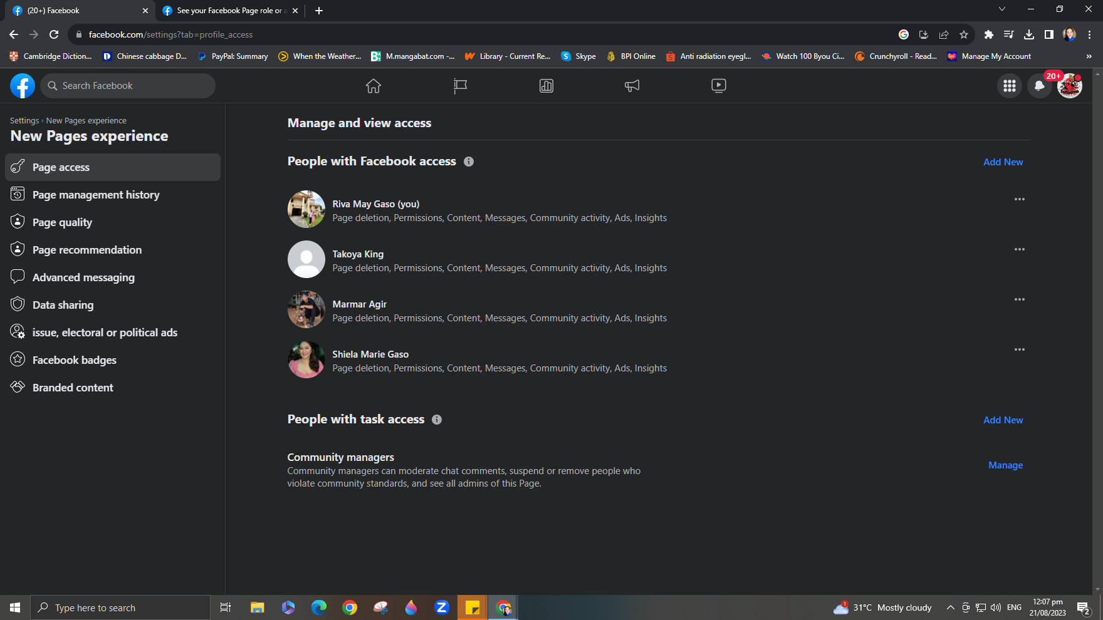Open File Explorer from taskbar
The image size is (1103, 620).
coord(258,607)
